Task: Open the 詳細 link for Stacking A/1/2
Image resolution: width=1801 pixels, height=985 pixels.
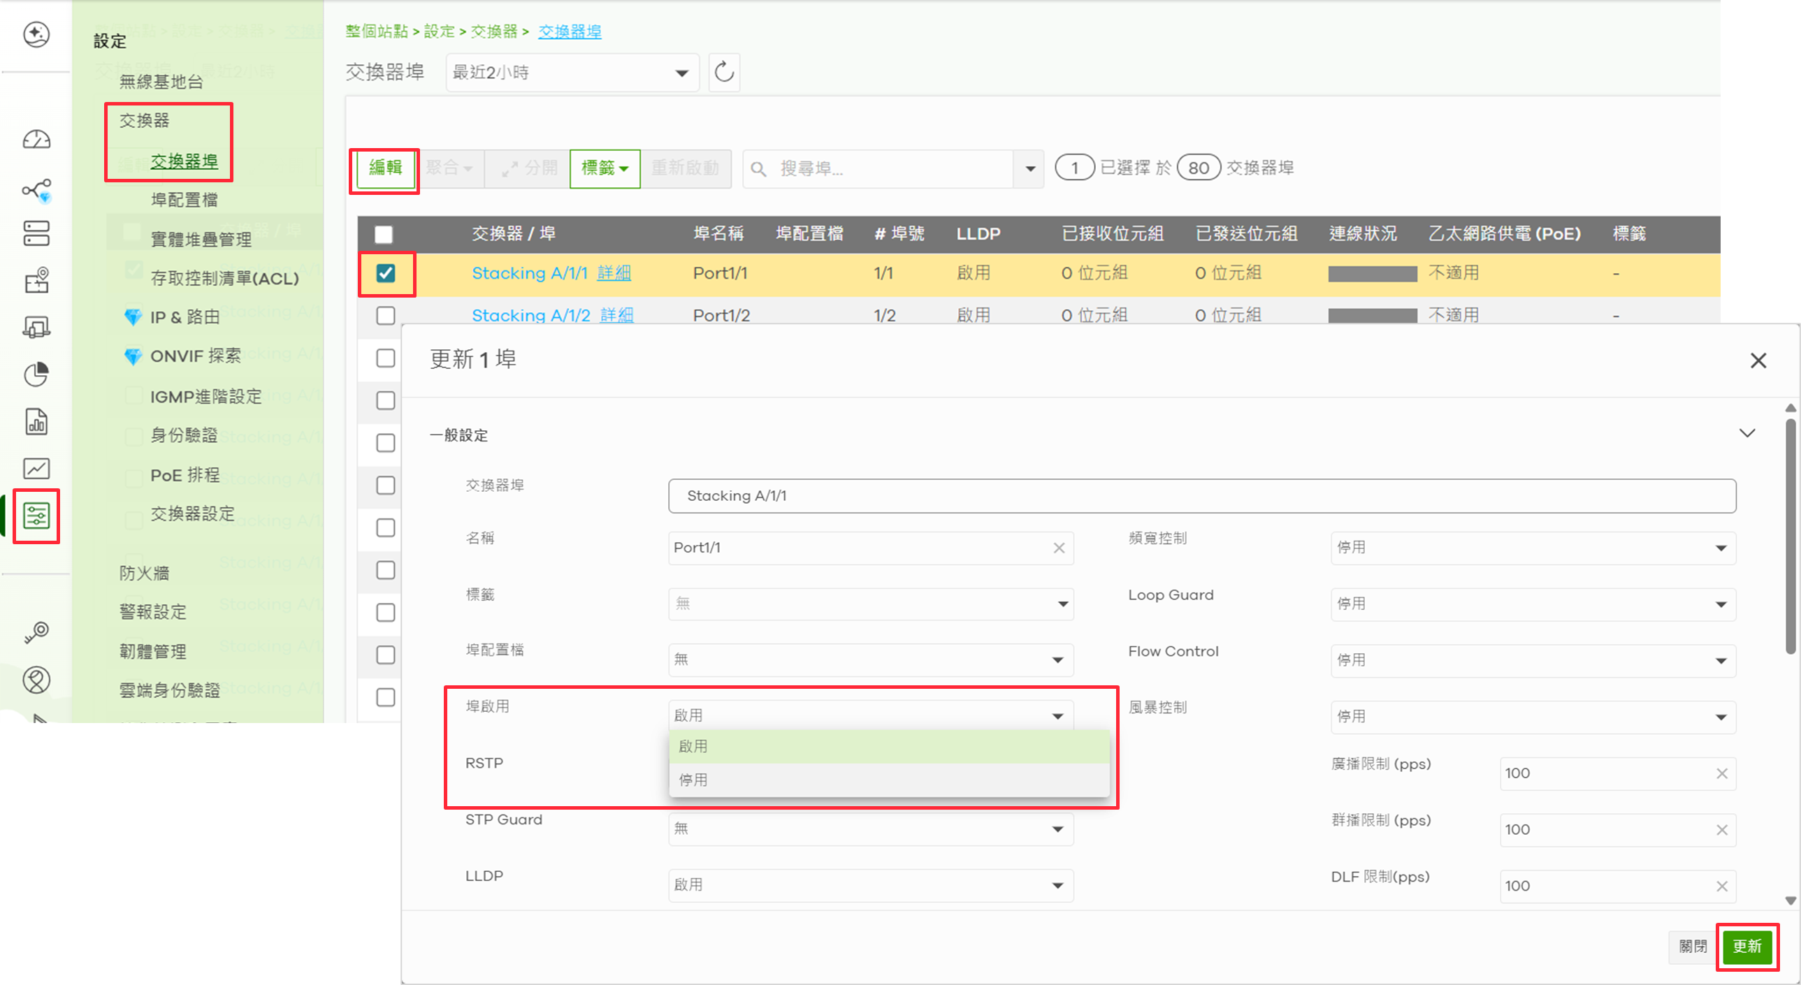Action: click(616, 315)
